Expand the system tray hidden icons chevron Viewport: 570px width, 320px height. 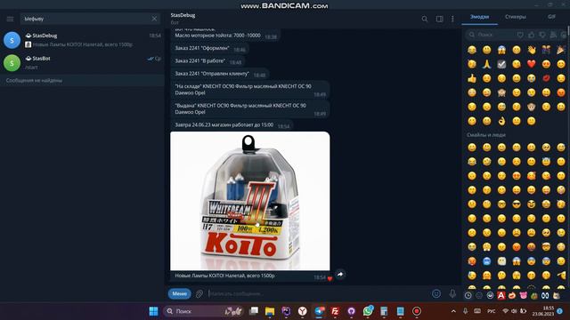(x=453, y=311)
